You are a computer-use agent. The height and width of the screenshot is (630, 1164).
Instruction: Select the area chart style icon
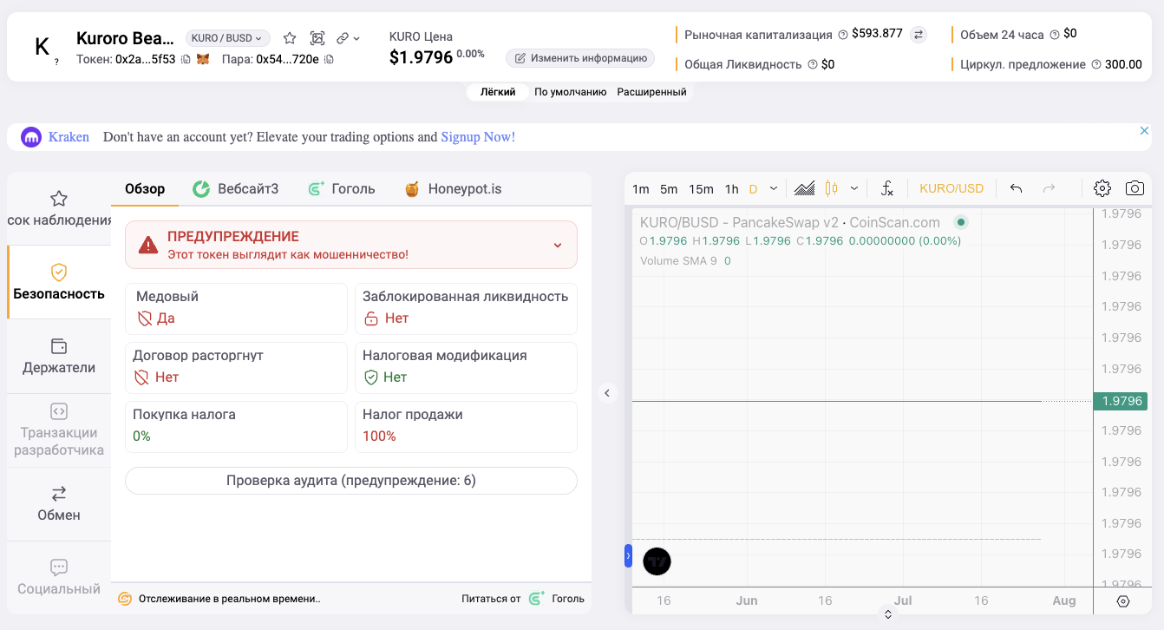(804, 188)
